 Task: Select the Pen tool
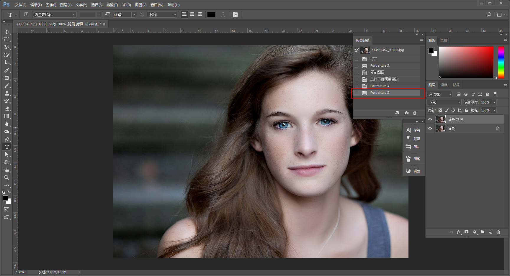[x=7, y=139]
